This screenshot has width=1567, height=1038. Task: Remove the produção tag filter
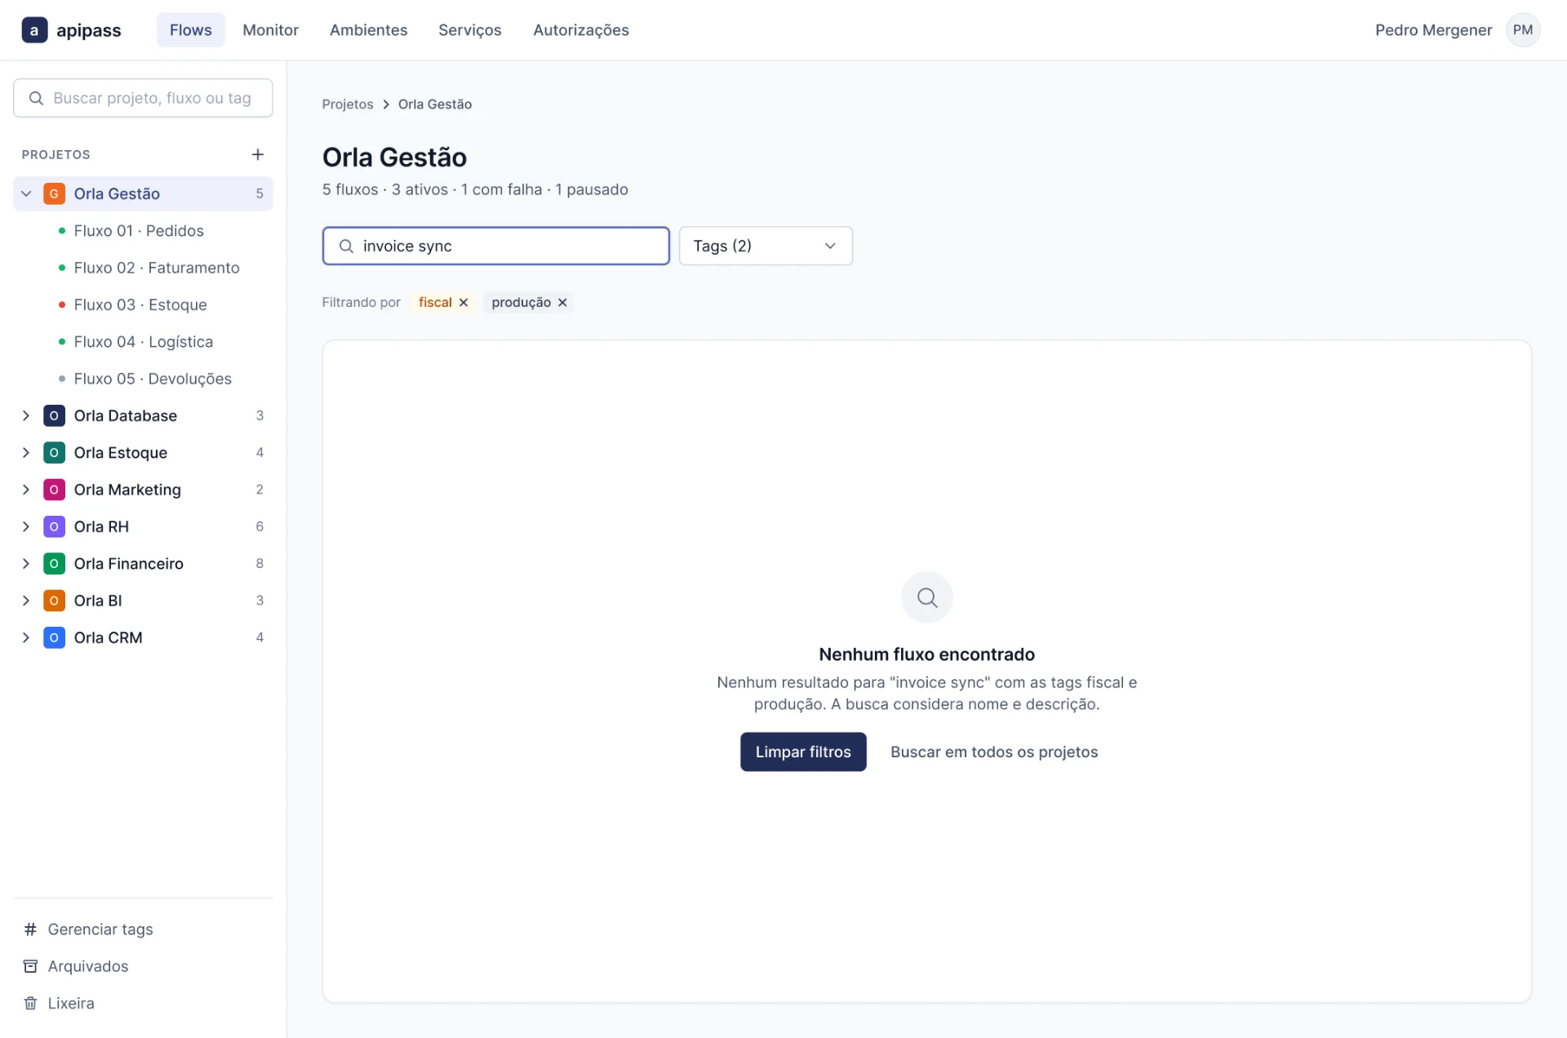coord(562,302)
